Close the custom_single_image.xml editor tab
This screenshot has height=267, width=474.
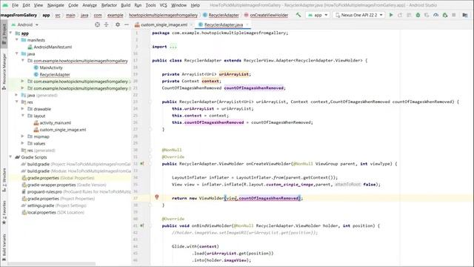pos(191,24)
